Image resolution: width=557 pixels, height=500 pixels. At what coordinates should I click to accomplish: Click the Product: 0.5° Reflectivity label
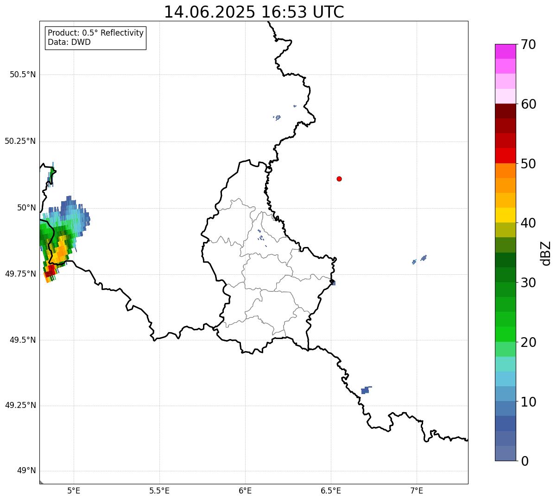point(95,33)
